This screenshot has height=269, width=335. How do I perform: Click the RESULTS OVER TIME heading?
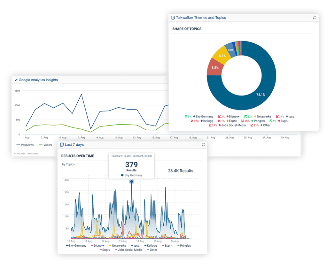[78, 156]
